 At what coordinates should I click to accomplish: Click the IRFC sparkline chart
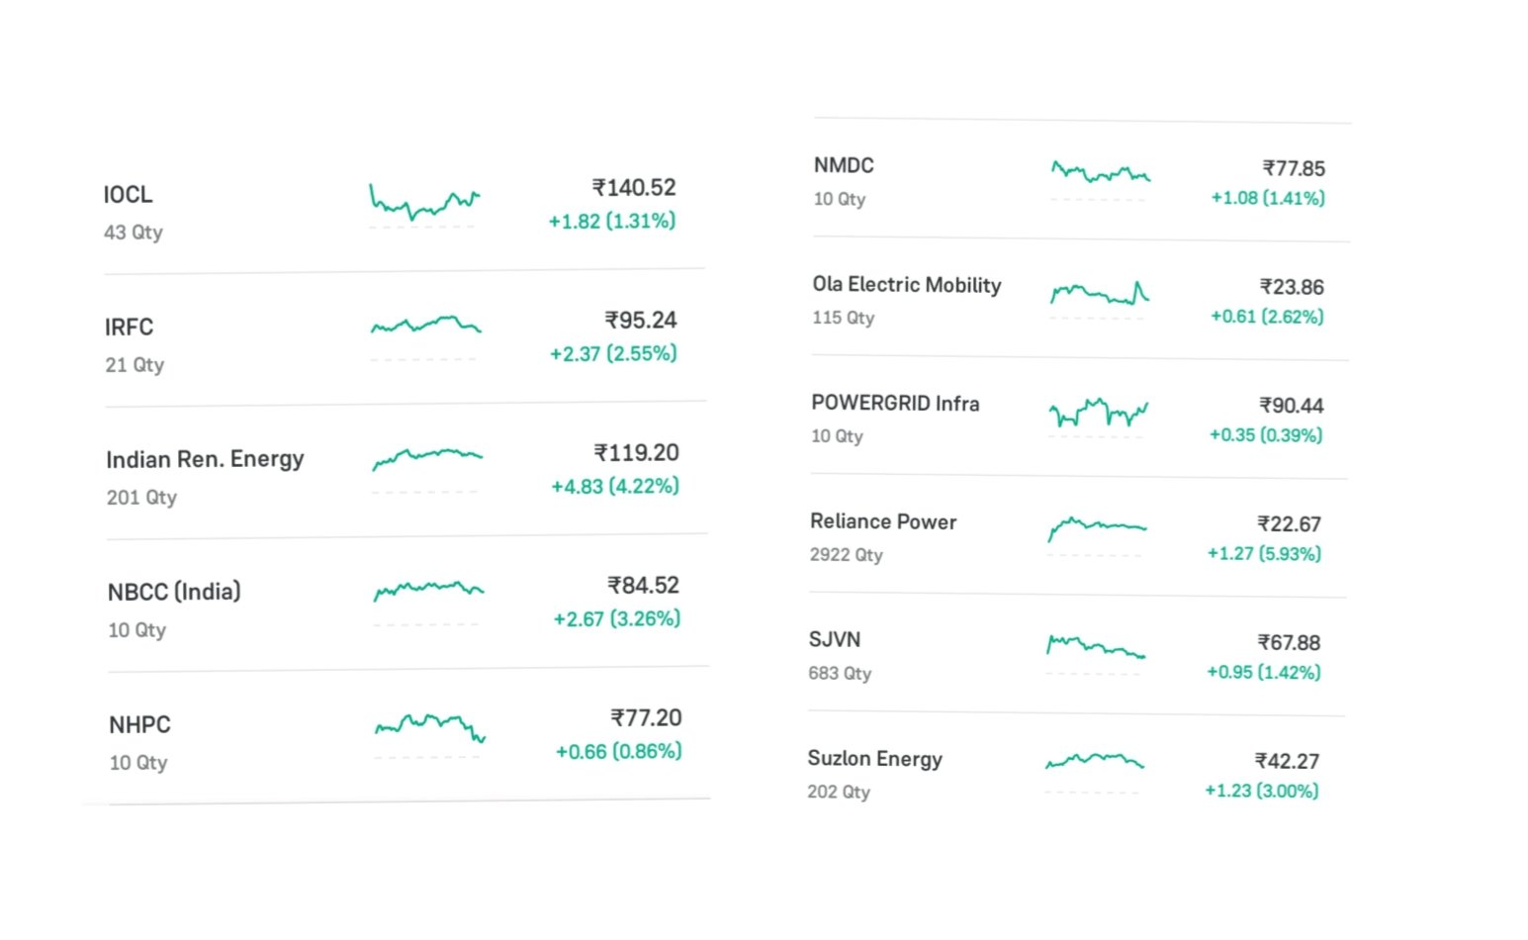pos(425,325)
